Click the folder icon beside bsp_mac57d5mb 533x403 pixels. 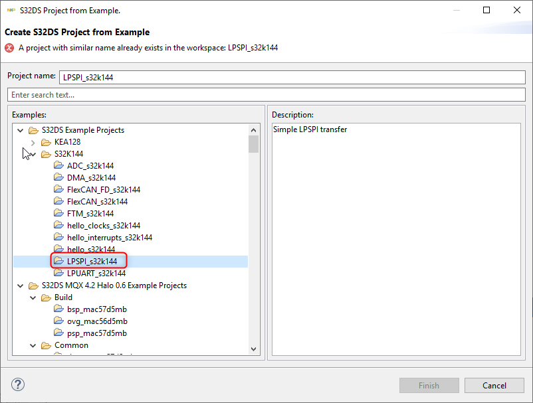tap(58, 309)
